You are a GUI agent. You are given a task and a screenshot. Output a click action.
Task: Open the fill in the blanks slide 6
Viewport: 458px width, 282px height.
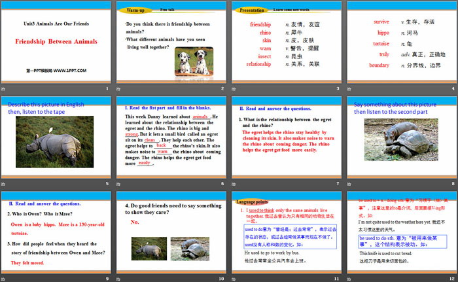171,141
